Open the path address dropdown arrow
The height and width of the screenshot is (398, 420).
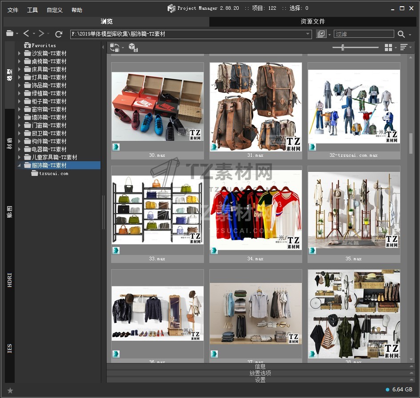[308, 34]
